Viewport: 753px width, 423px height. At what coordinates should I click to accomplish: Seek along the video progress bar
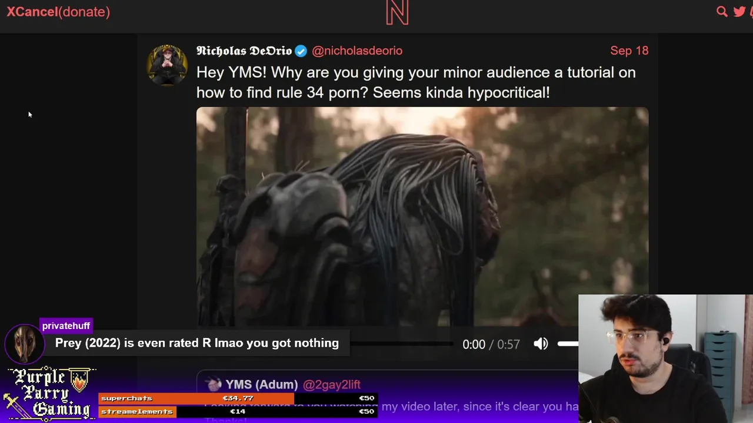pyautogui.click(x=401, y=344)
